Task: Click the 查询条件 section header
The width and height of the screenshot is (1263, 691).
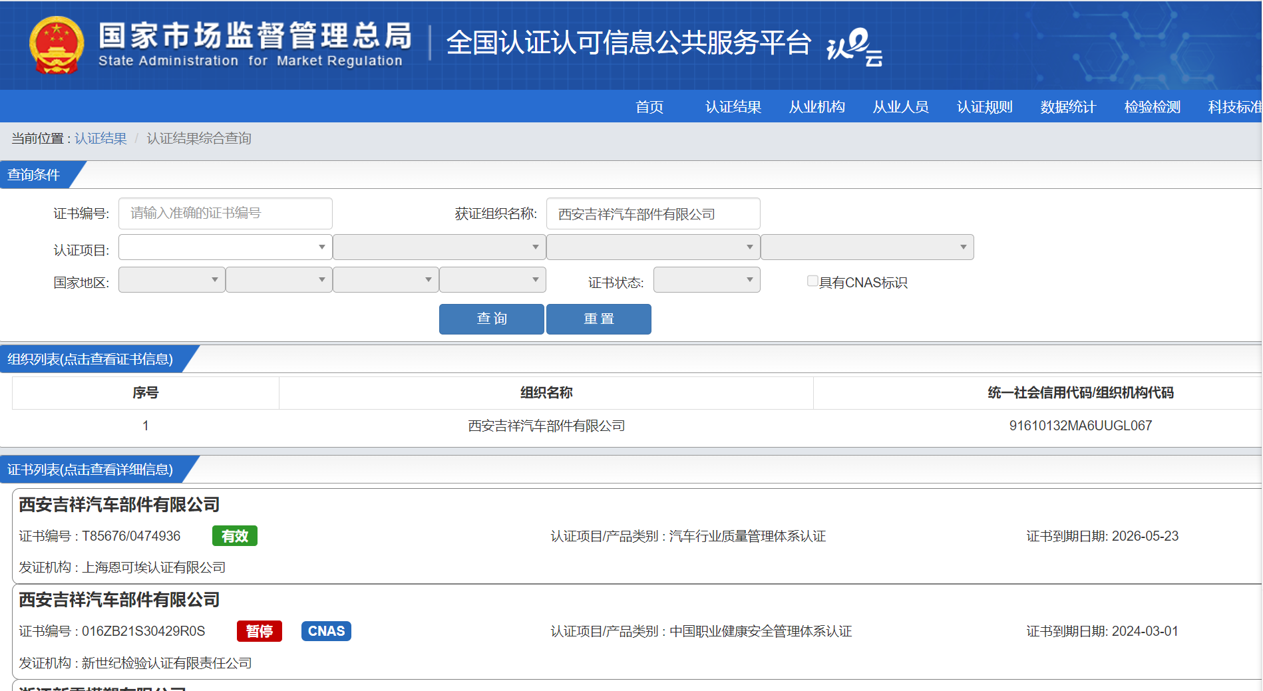Action: pos(34,175)
